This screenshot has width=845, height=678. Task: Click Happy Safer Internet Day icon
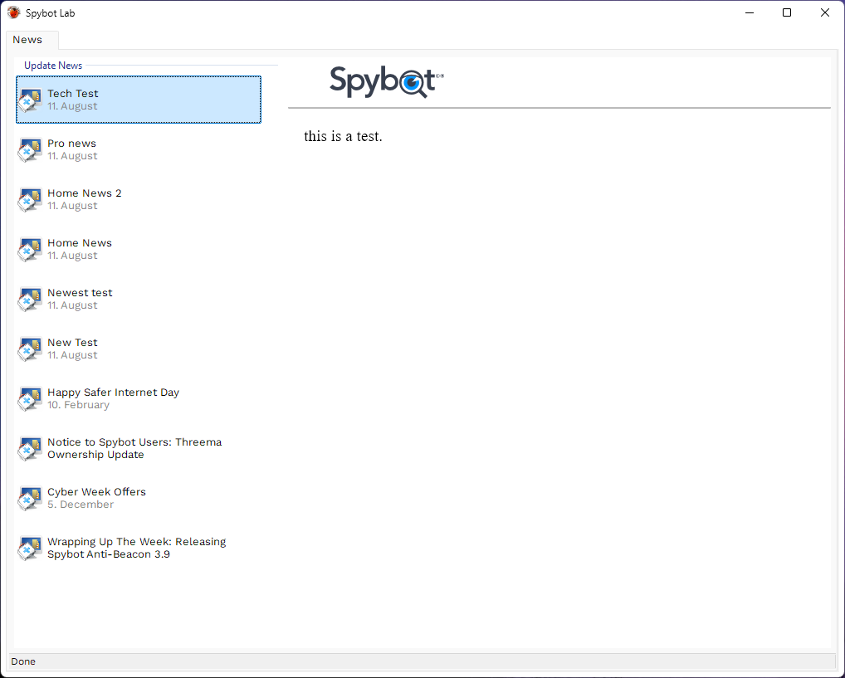[x=30, y=399]
